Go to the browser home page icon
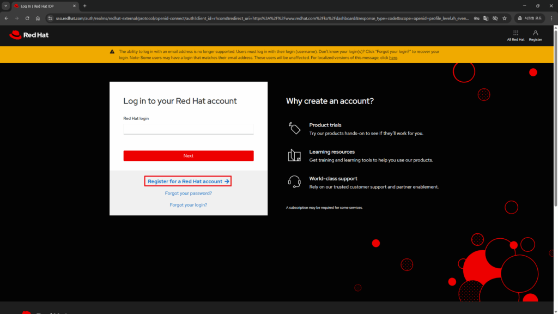 [38, 18]
